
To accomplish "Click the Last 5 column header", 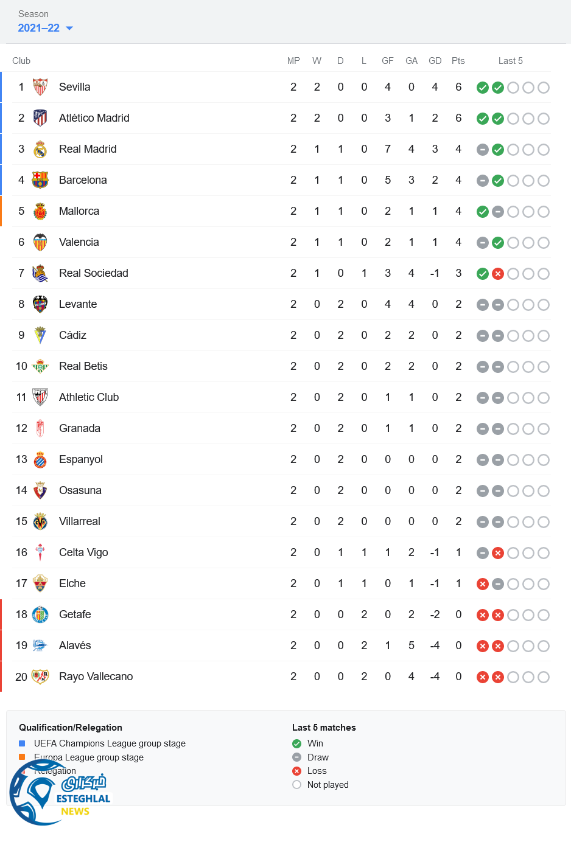I will point(510,61).
